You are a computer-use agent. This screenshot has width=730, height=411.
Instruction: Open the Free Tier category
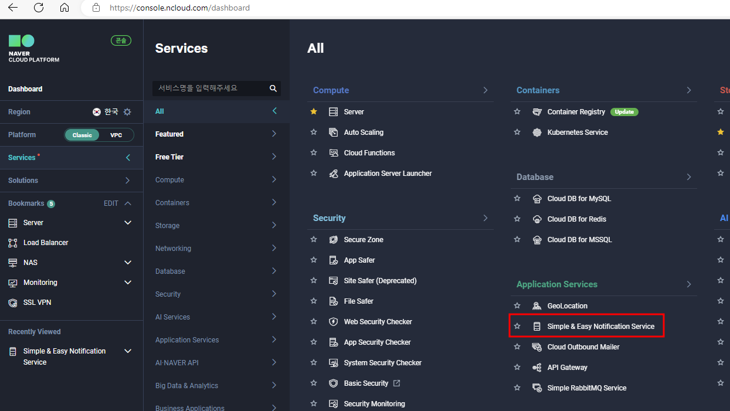tap(217, 157)
